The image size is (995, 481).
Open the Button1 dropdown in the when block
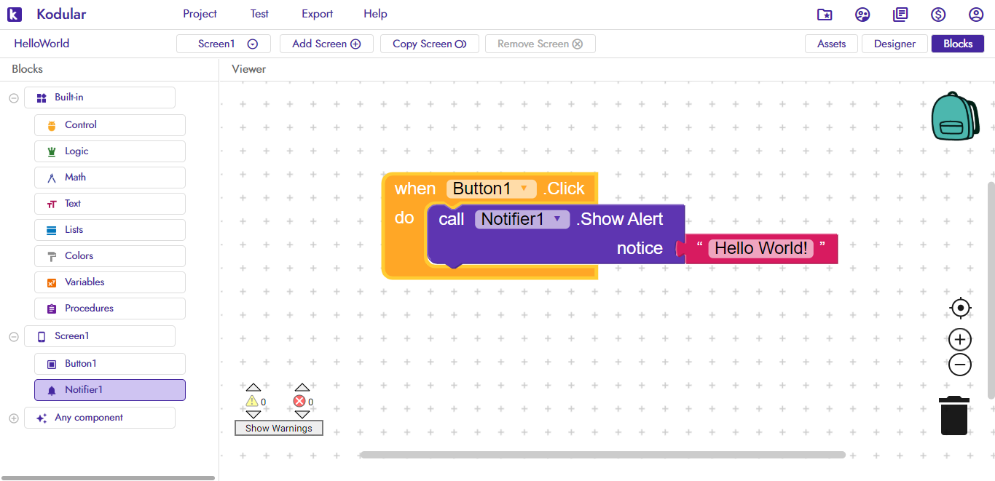(x=492, y=188)
